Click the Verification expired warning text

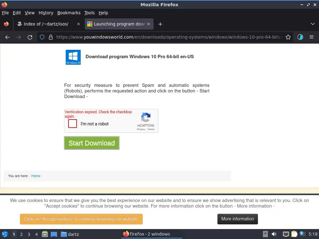(98, 114)
